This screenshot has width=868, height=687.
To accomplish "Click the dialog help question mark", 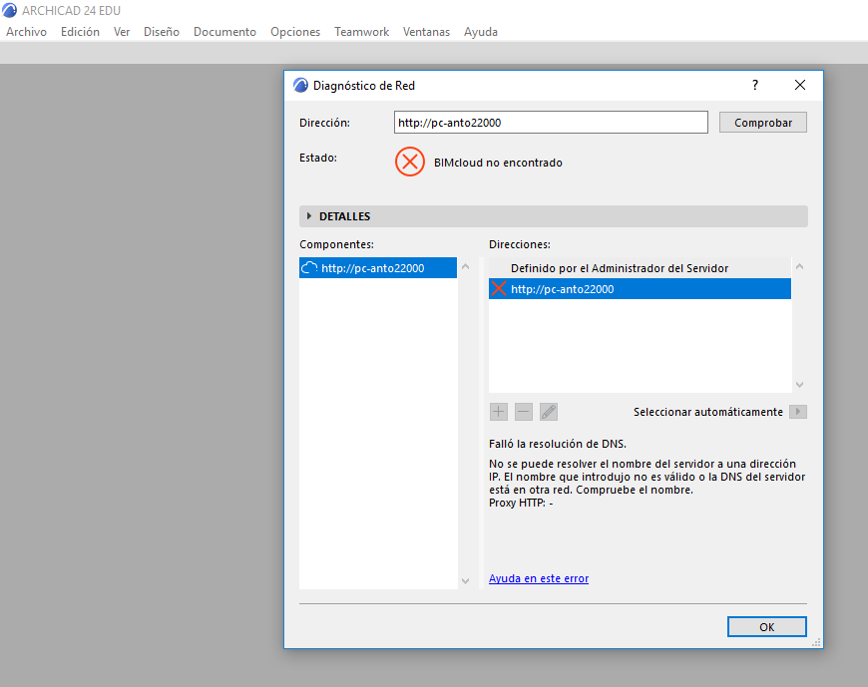I will [x=755, y=85].
